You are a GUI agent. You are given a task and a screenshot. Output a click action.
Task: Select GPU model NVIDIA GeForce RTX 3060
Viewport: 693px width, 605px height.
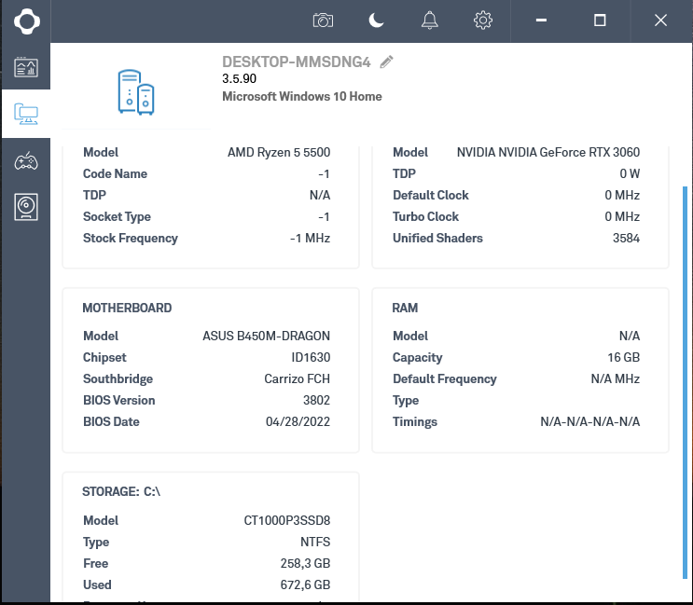(x=548, y=152)
